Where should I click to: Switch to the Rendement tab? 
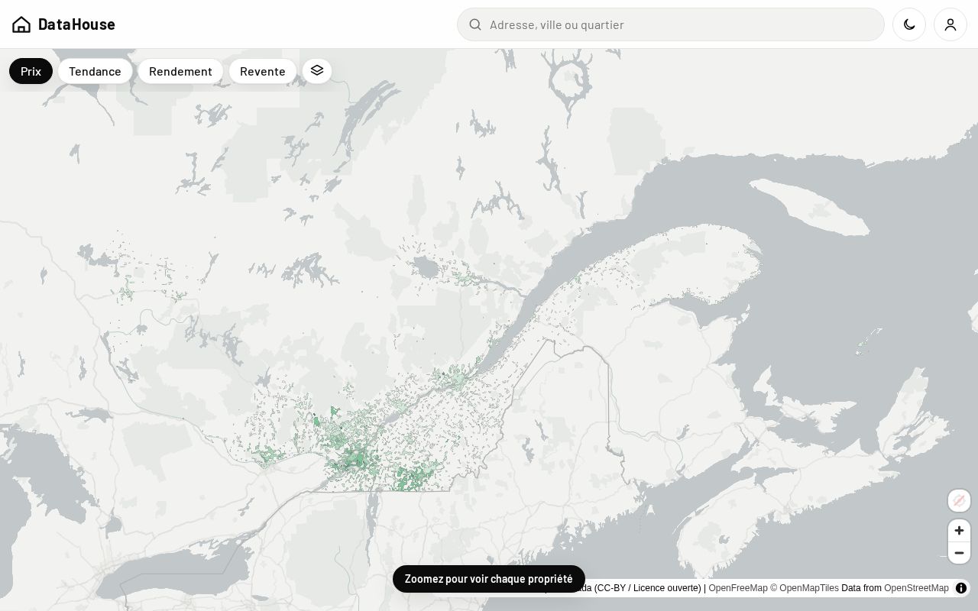pos(180,71)
